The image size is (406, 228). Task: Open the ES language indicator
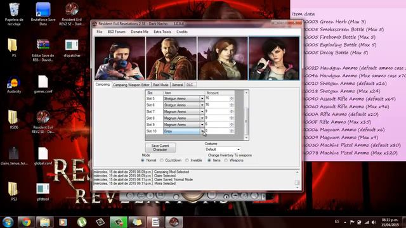point(337,222)
